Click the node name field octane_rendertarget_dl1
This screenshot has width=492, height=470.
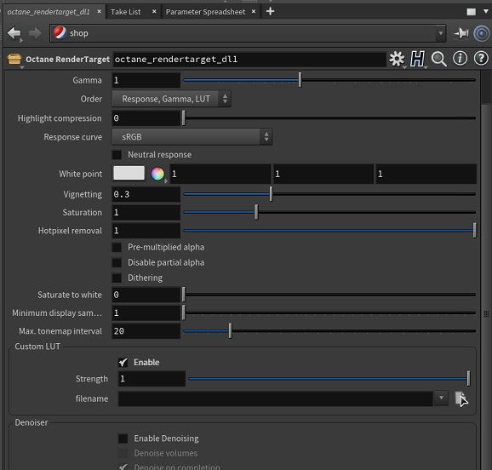point(249,59)
